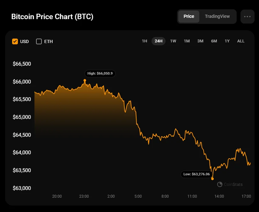259x212 pixels.
Task: Click the Bitcoin Price Chart (BTC) title
Action: point(52,17)
